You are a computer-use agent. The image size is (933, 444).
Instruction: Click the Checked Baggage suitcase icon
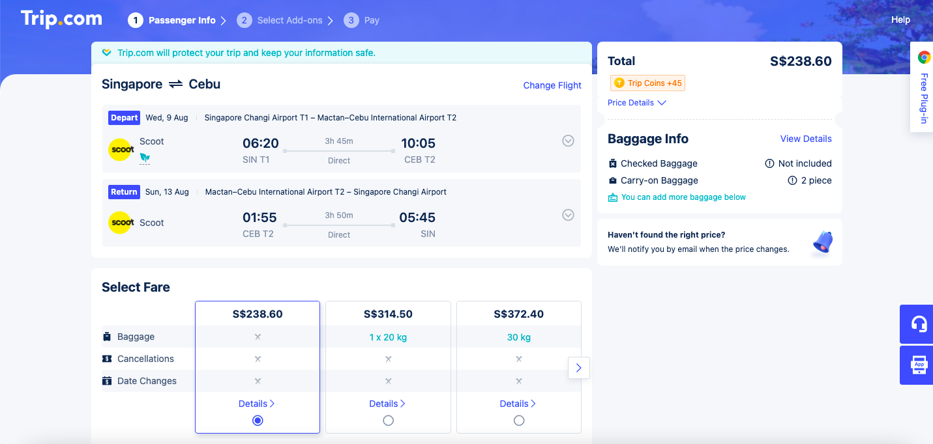pos(613,163)
